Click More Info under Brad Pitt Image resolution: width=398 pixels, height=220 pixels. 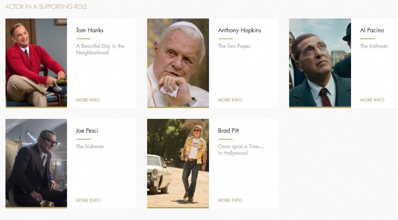[x=230, y=200]
